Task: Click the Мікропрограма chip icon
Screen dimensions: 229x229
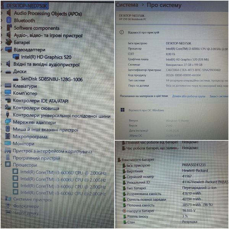Action: point(8,136)
